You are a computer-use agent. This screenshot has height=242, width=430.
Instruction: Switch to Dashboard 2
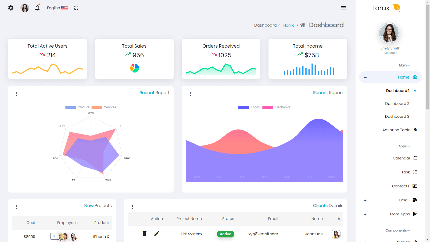point(397,103)
